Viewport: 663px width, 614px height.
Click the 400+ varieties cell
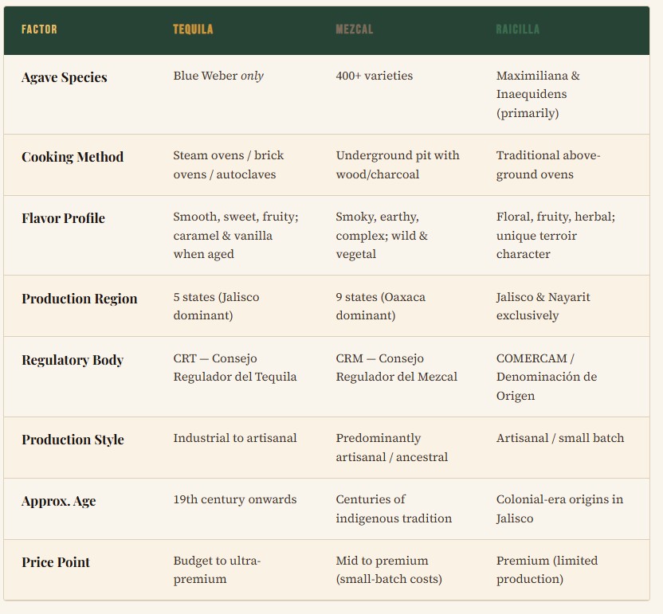(x=375, y=76)
